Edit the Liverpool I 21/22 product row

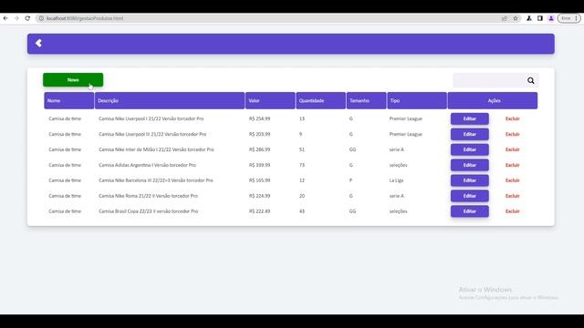(470, 119)
